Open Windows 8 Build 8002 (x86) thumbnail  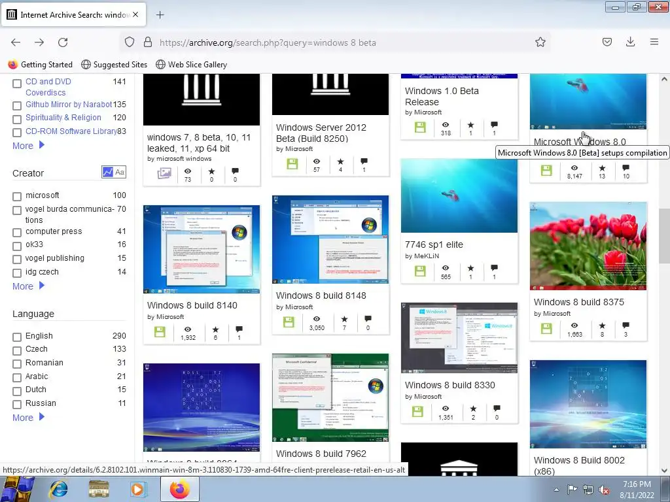tap(588, 404)
